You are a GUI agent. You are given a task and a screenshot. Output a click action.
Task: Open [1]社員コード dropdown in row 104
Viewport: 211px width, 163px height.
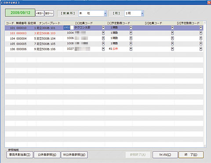click(103, 38)
